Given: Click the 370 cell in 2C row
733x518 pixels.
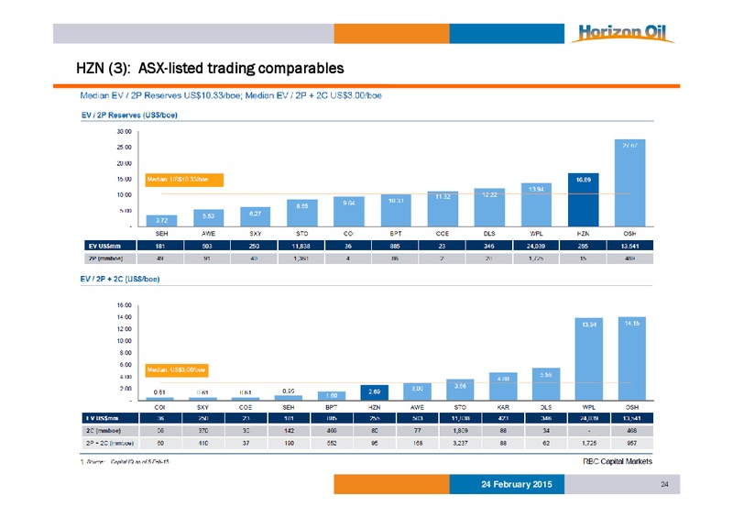Looking at the screenshot, I should 202,431.
